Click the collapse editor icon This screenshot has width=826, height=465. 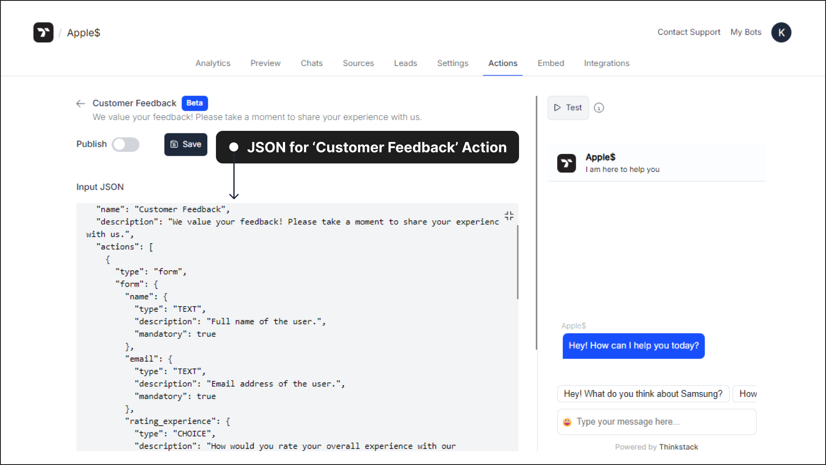coord(509,216)
